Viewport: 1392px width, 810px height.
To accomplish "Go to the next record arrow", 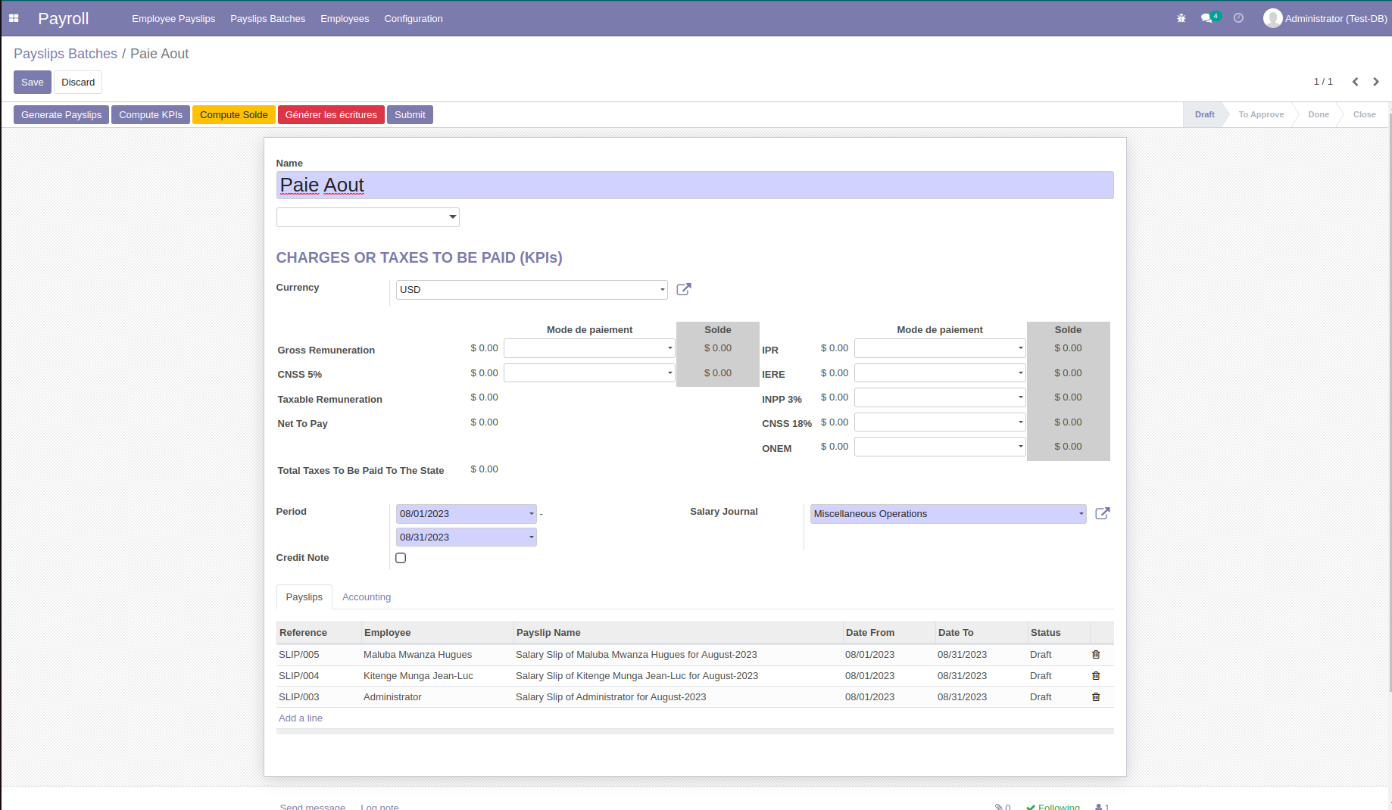I will (x=1376, y=82).
